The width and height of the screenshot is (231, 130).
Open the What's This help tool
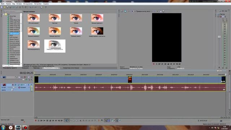tap(45, 7)
